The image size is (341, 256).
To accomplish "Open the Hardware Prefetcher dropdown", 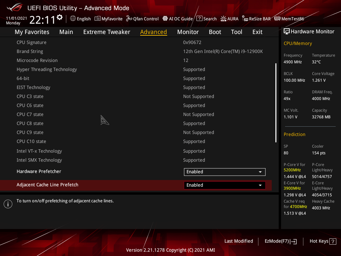I will [225, 172].
